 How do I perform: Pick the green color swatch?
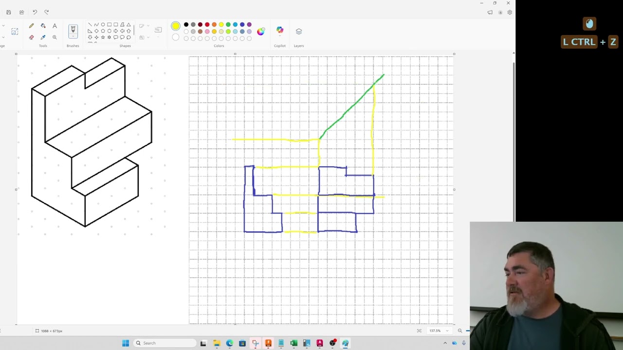coord(228,24)
